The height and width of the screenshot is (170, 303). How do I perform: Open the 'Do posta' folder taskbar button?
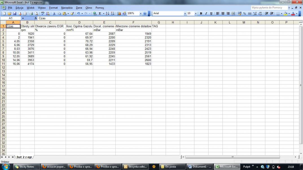click(x=172, y=167)
